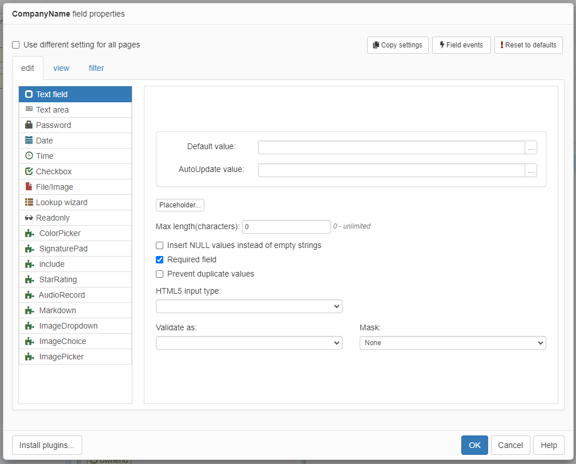The height and width of the screenshot is (464, 576).
Task: Choose the AudioRecord plugin icon
Action: click(x=29, y=295)
